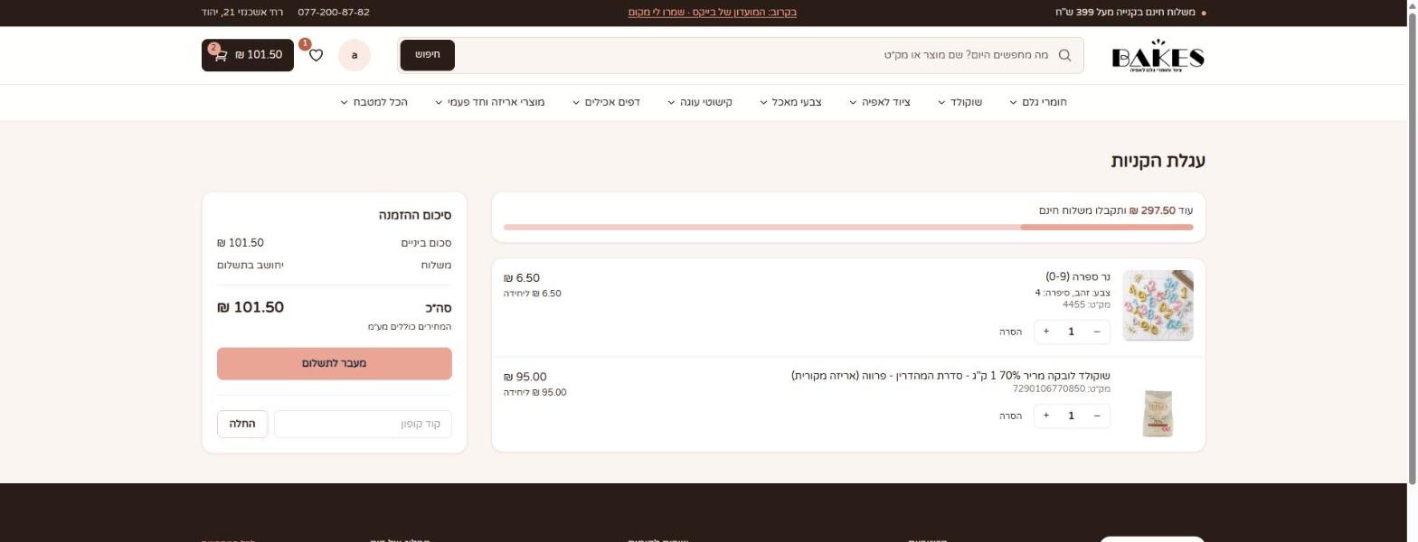The width and height of the screenshot is (1418, 542).
Task: Click the חיפוש search button
Action: point(428,55)
